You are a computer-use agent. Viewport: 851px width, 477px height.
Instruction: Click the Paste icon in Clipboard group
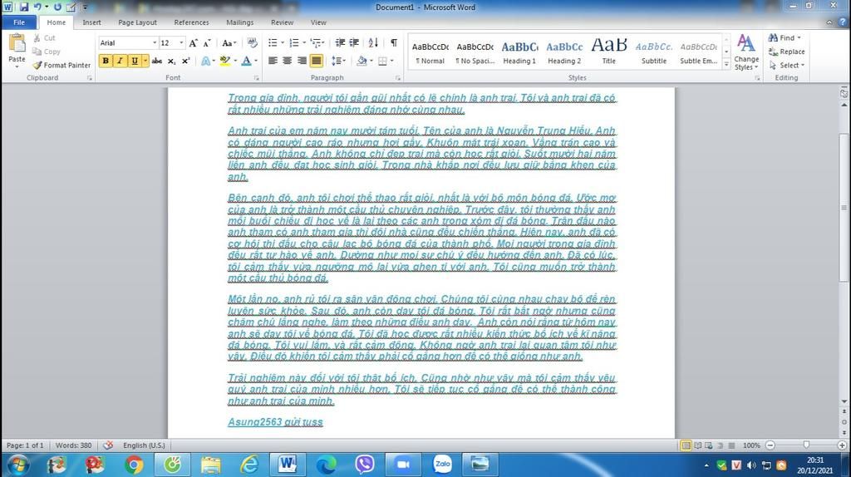17,43
